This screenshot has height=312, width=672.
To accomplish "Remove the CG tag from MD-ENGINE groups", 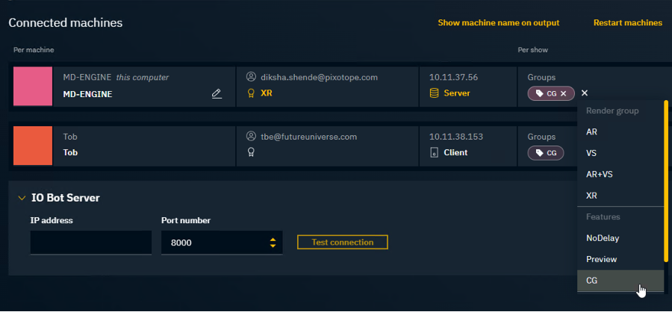I will [x=564, y=93].
